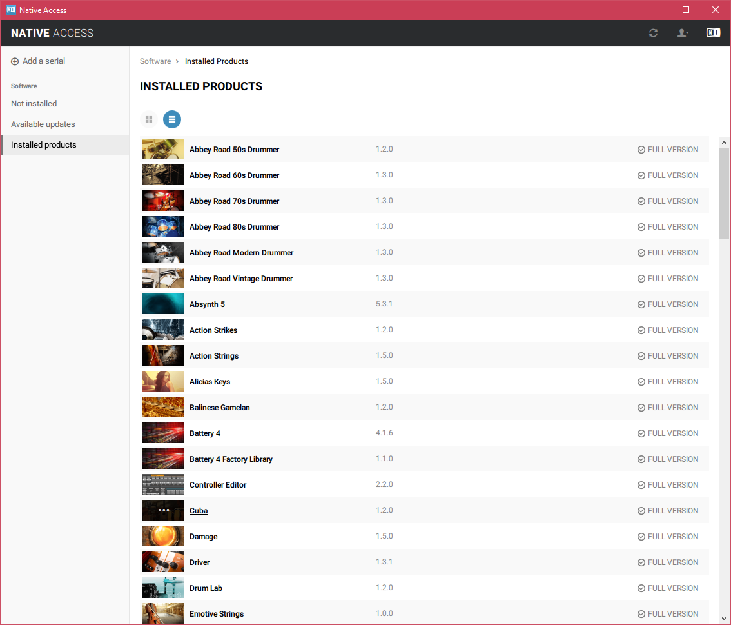This screenshot has width=731, height=625.
Task: Click the Controller Editor thumbnail
Action: [x=163, y=484]
